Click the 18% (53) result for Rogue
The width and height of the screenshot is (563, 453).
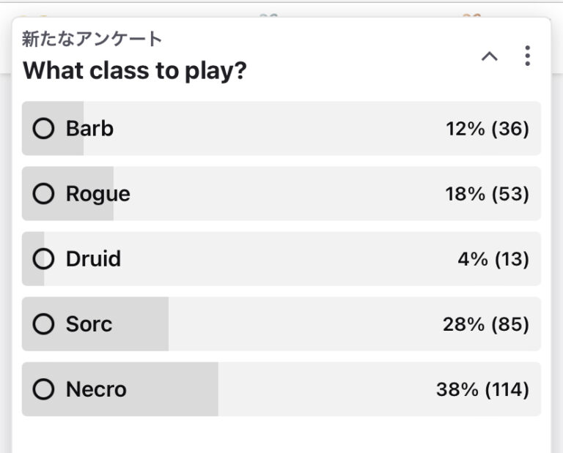click(487, 193)
